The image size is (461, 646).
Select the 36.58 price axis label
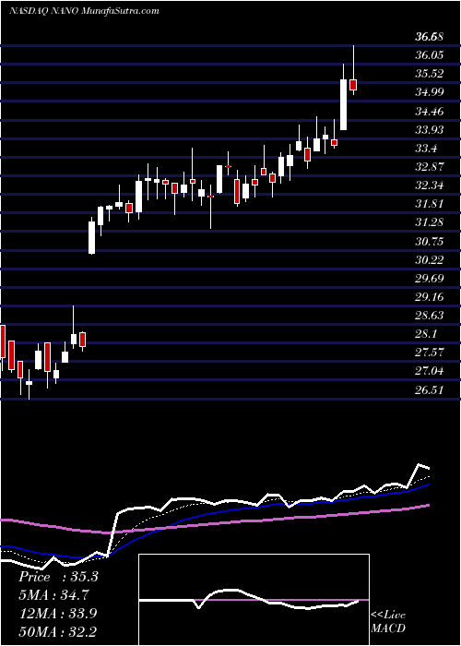pyautogui.click(x=429, y=37)
